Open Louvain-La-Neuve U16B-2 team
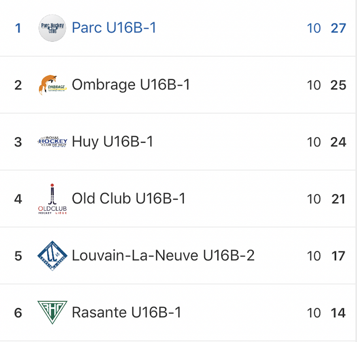Image resolution: width=357 pixels, height=342 pixels. coord(163,255)
